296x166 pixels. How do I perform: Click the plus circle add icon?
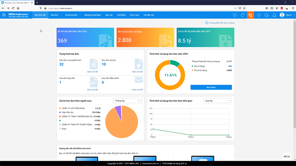pos(235,15)
